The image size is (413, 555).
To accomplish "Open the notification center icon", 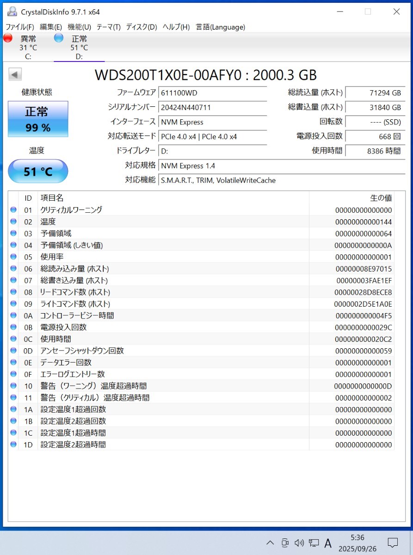I will 392,543.
